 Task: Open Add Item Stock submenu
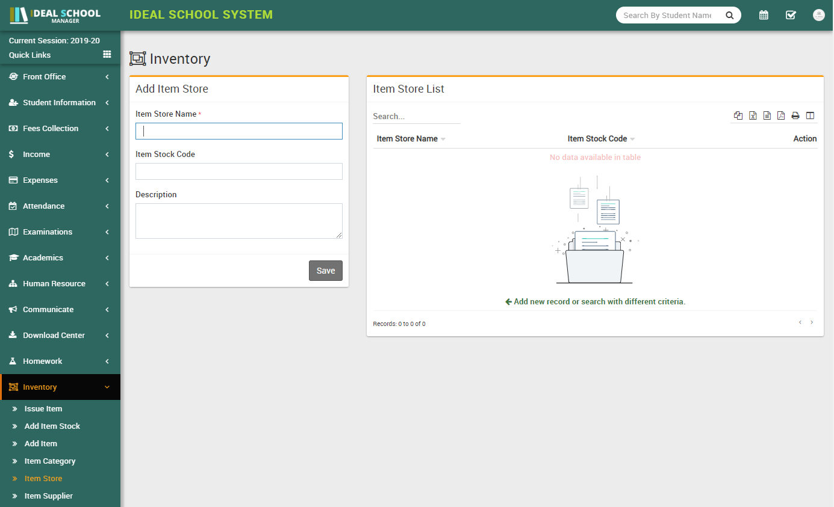[52, 426]
